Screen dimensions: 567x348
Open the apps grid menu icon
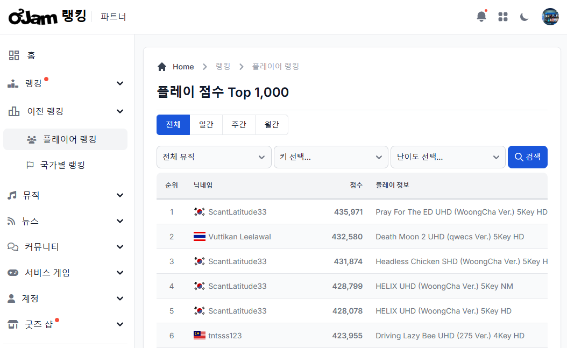coord(503,17)
